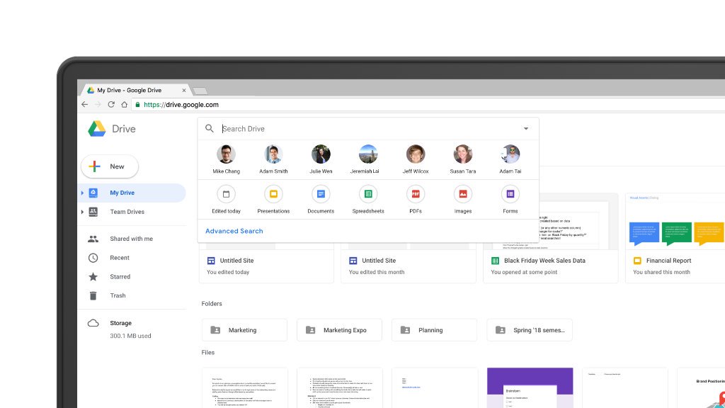Open Trash in sidebar
This screenshot has width=725, height=408.
click(132, 295)
